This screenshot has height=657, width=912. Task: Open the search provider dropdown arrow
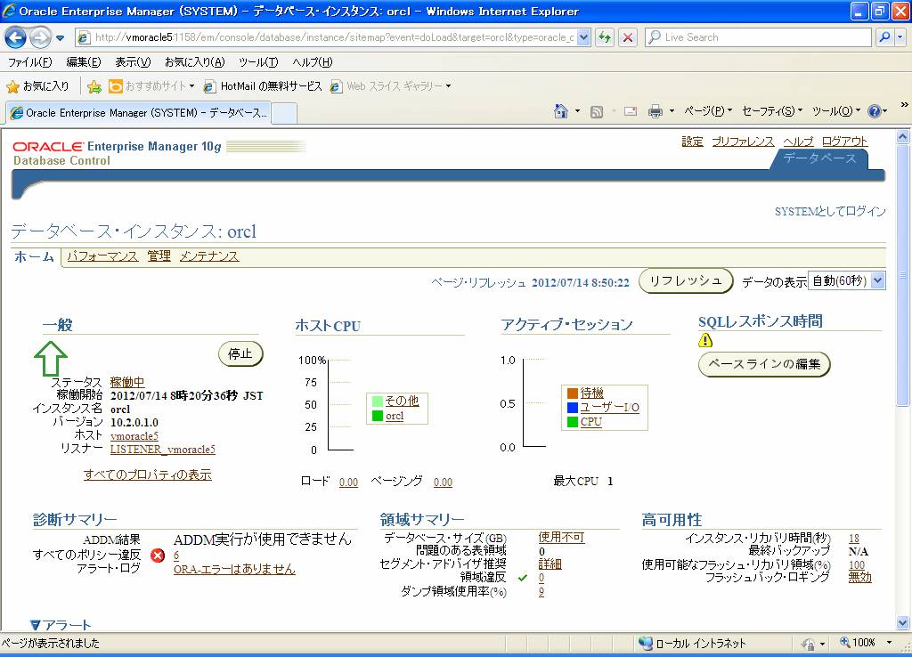tap(900, 37)
